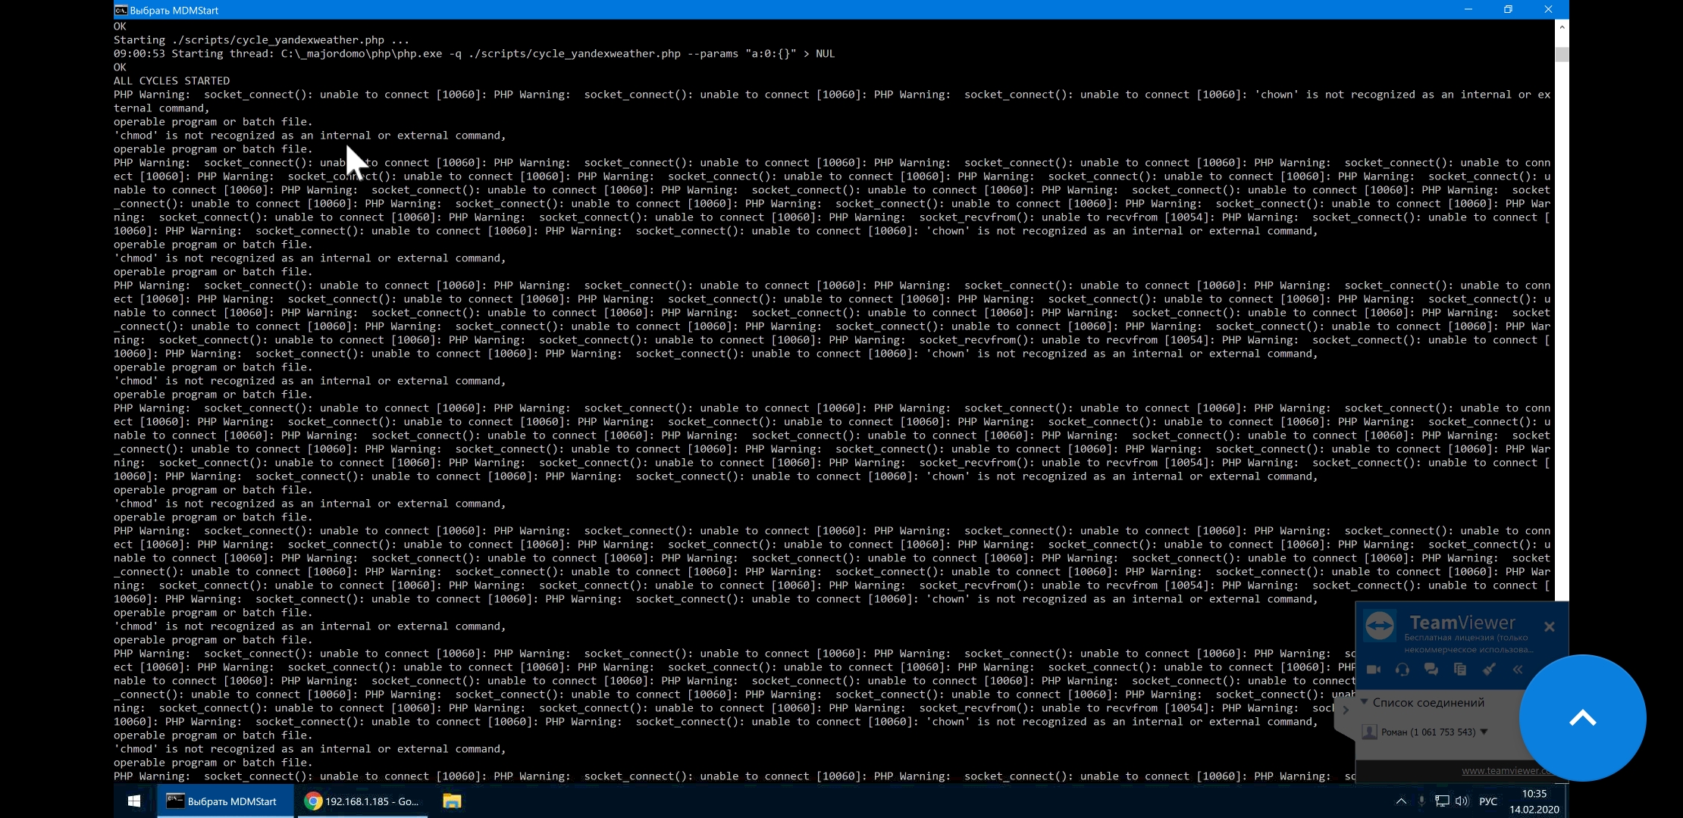Restore down the MDMStart console window
This screenshot has height=818, width=1683.
(x=1508, y=10)
